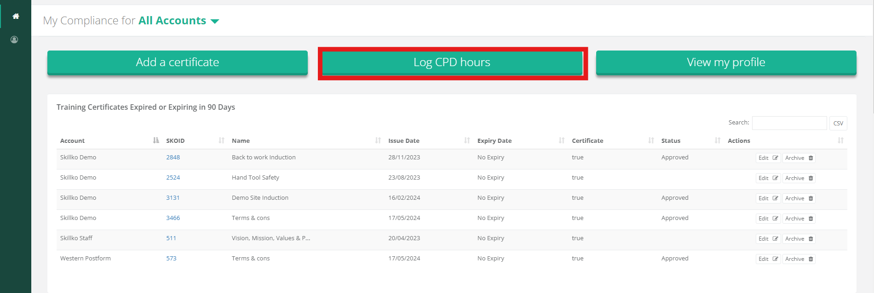
Task: Sort by Issue Date column sort icon
Action: tap(467, 141)
